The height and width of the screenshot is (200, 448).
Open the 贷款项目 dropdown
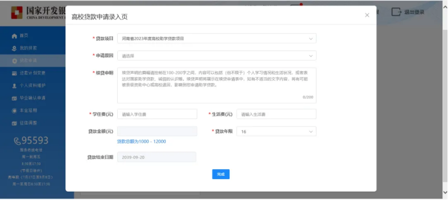[x=217, y=39]
